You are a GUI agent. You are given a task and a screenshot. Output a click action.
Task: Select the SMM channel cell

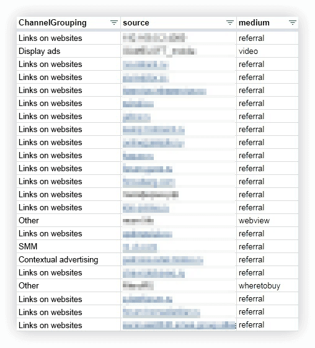click(69, 246)
